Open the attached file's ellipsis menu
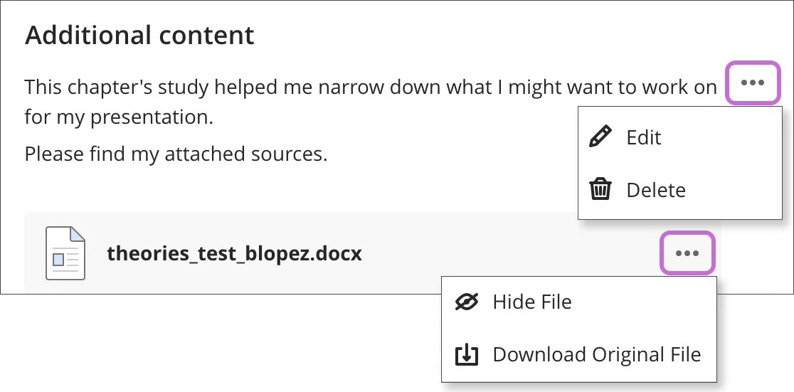 coord(687,253)
